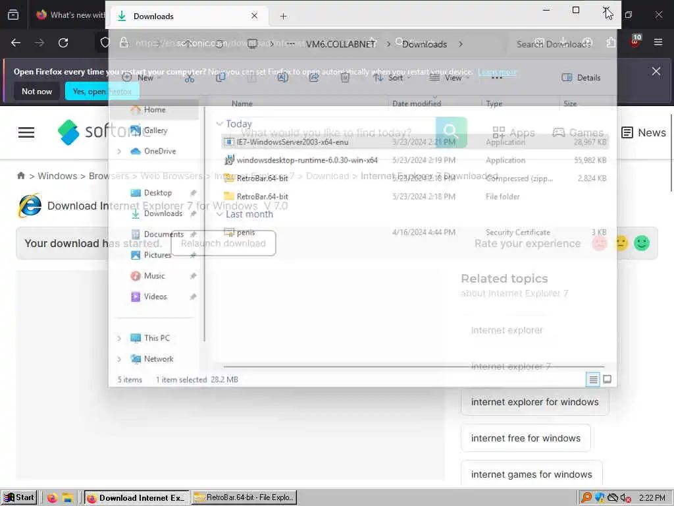Click the Firefox quick launch taskbar icon
Image resolution: width=674 pixels, height=506 pixels.
click(x=52, y=498)
